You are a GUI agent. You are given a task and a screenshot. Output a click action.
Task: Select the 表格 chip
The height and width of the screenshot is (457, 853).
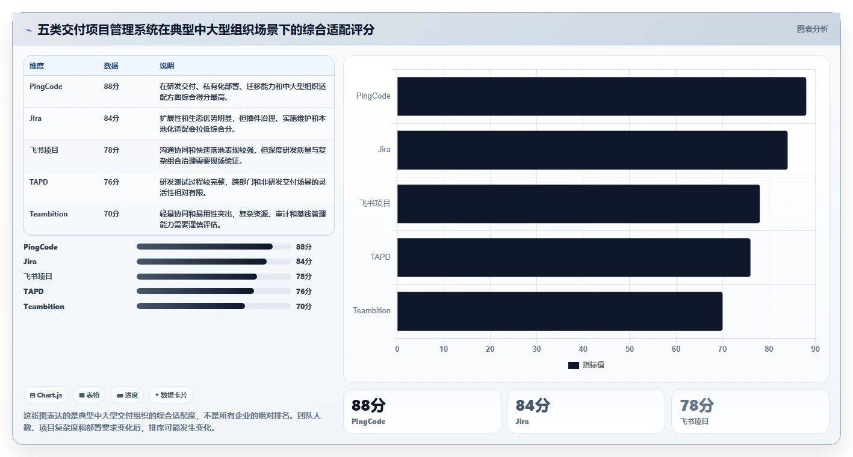tap(89, 395)
